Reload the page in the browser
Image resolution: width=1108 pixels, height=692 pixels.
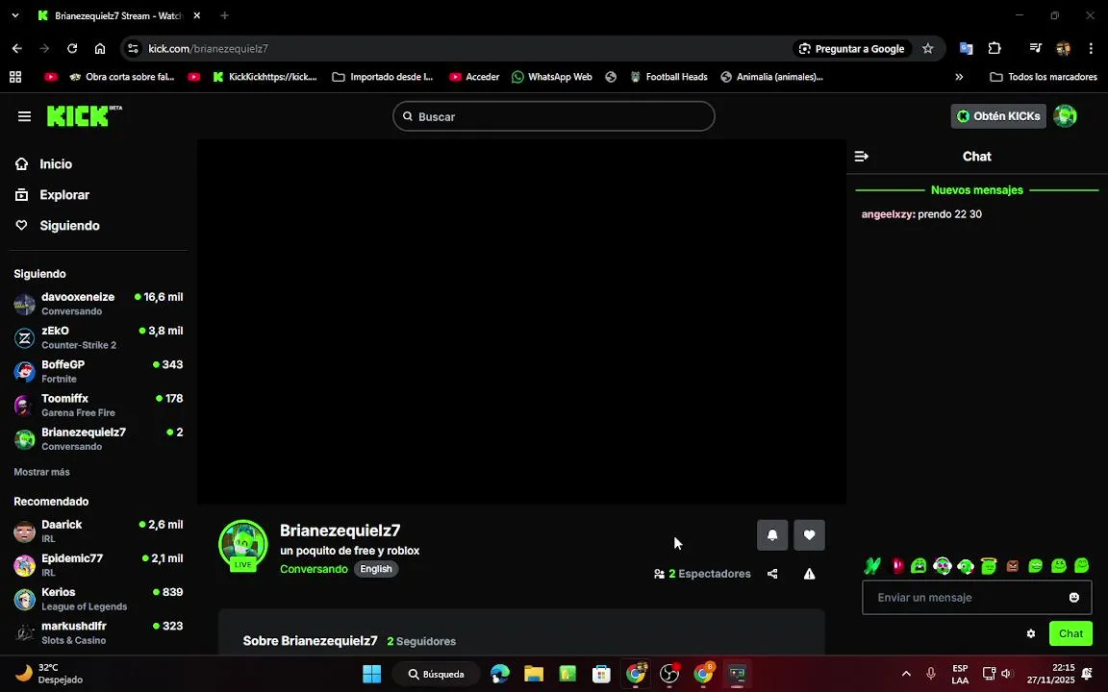pos(72,49)
